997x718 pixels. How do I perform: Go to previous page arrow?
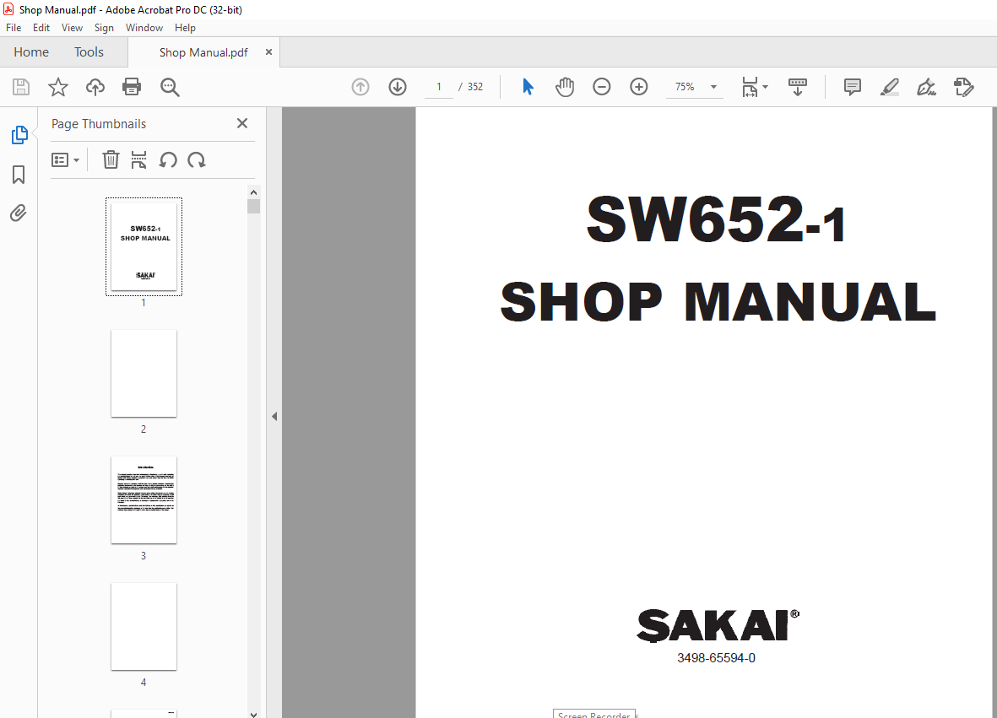tap(360, 87)
